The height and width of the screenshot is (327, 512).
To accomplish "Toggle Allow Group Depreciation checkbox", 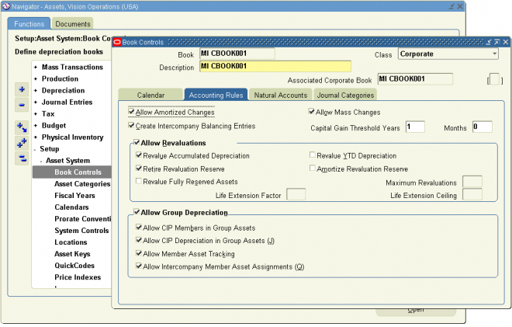I will coord(137,212).
